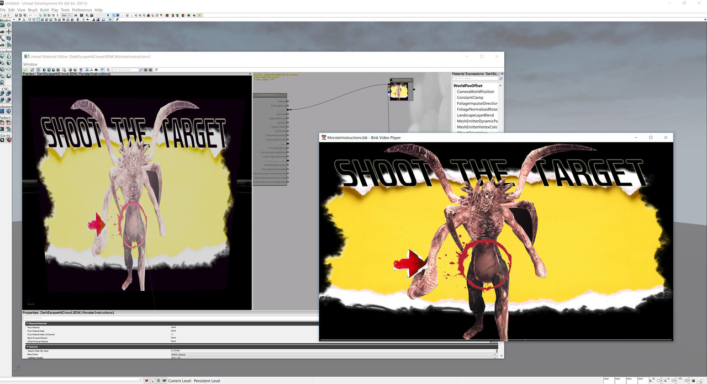707x384 pixels.
Task: Close the Bink Video Player window
Action: [666, 137]
